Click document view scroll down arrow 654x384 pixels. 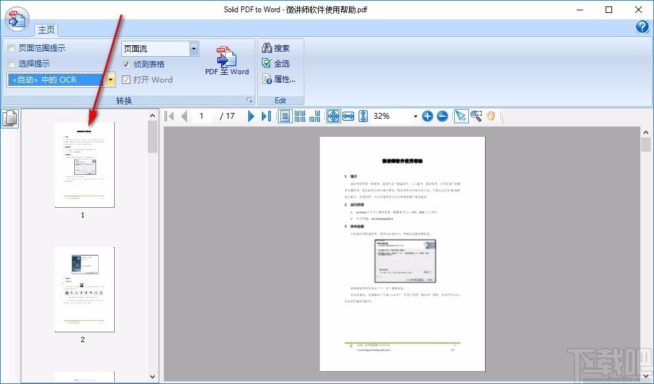(646, 376)
